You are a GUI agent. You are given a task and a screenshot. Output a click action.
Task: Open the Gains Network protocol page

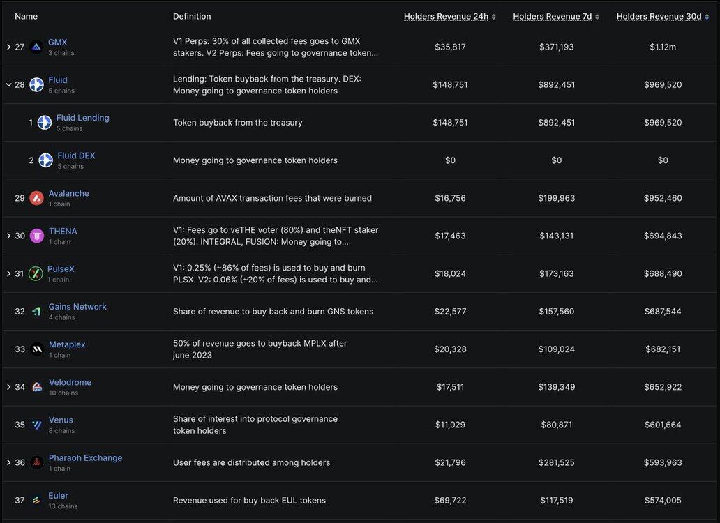pos(77,307)
